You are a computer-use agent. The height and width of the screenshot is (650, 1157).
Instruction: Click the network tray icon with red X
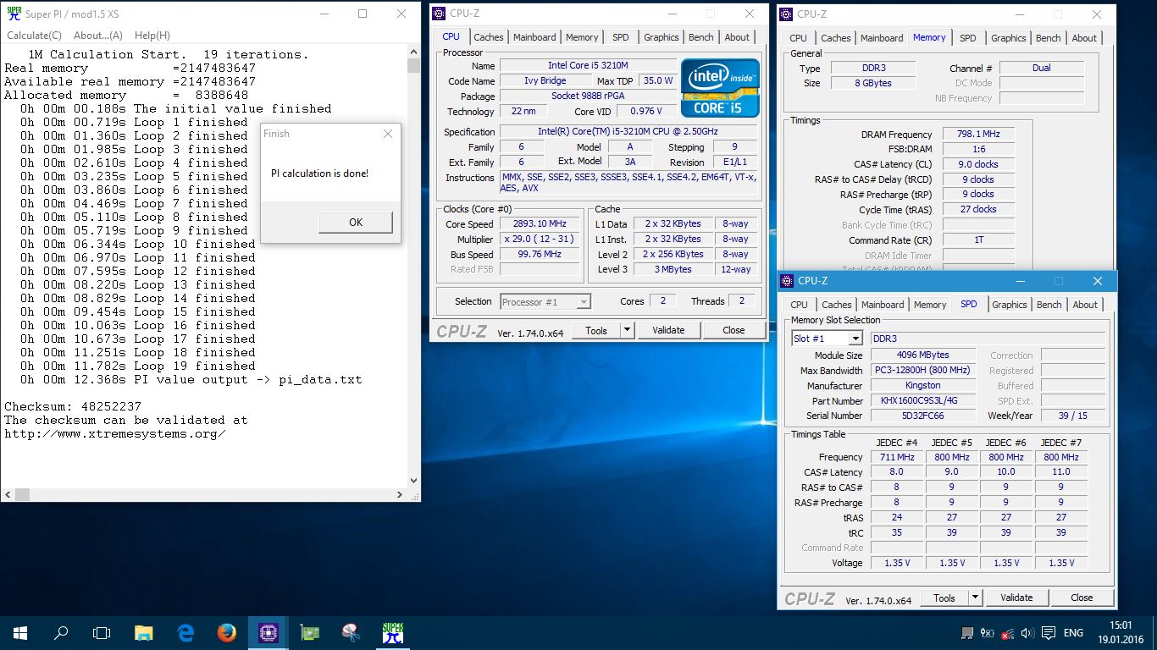click(x=1007, y=633)
